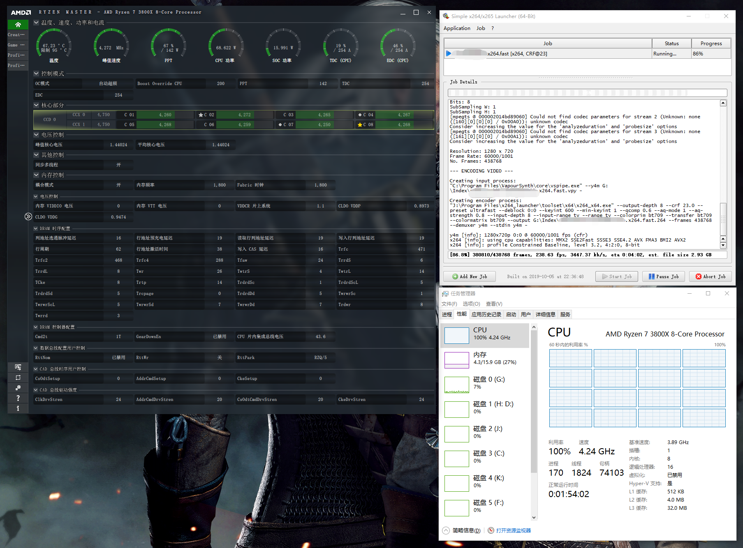Image resolution: width=743 pixels, height=548 pixels.
Task: Click 简略信息(D) fewer details text
Action: coord(466,530)
